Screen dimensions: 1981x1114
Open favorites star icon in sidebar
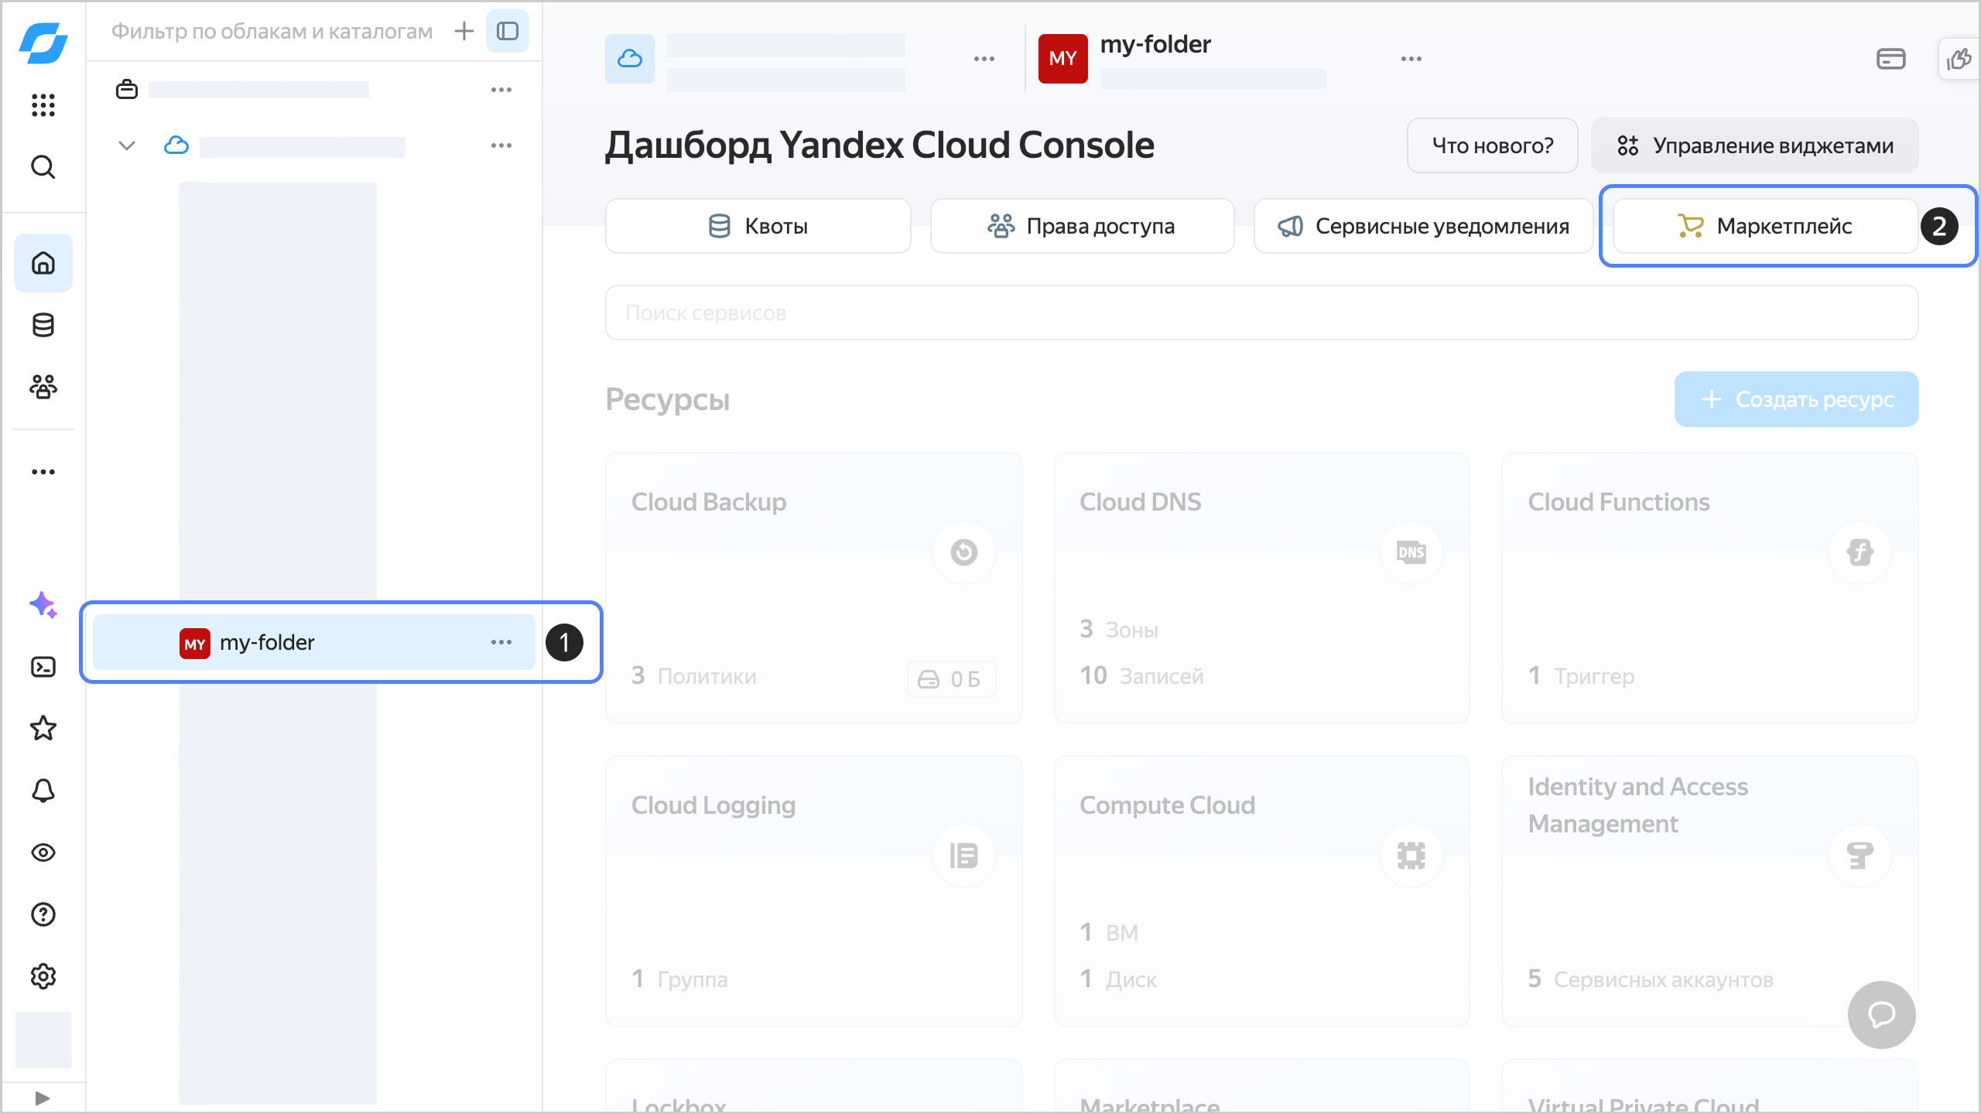43,728
